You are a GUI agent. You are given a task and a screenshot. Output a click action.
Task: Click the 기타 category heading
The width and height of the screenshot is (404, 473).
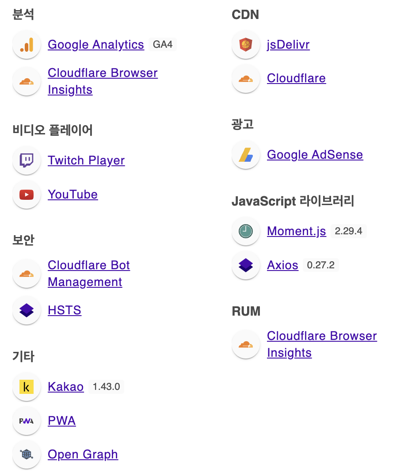click(23, 356)
